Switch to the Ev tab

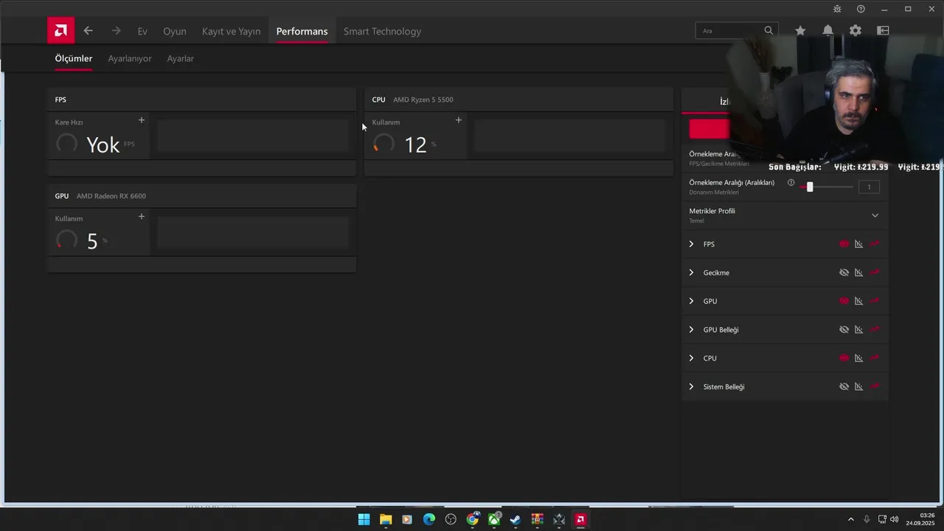[142, 31]
